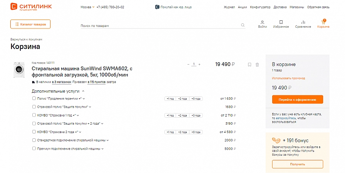Viewport: 345px width, 173px height.
Task: Click the Ситилинк logo
Action: point(31,7)
